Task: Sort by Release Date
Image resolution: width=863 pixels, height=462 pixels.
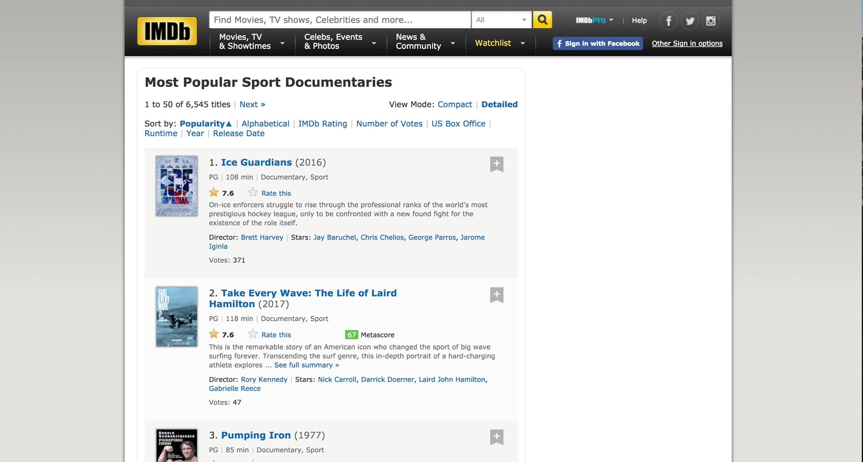Action: (239, 134)
